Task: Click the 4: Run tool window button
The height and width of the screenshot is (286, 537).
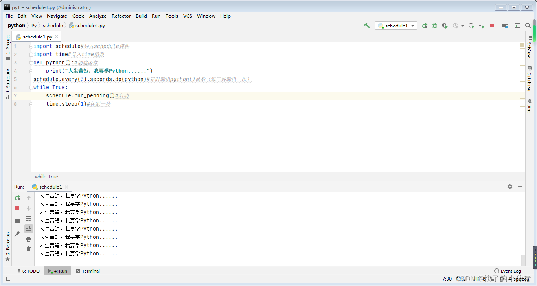Action: click(x=57, y=271)
